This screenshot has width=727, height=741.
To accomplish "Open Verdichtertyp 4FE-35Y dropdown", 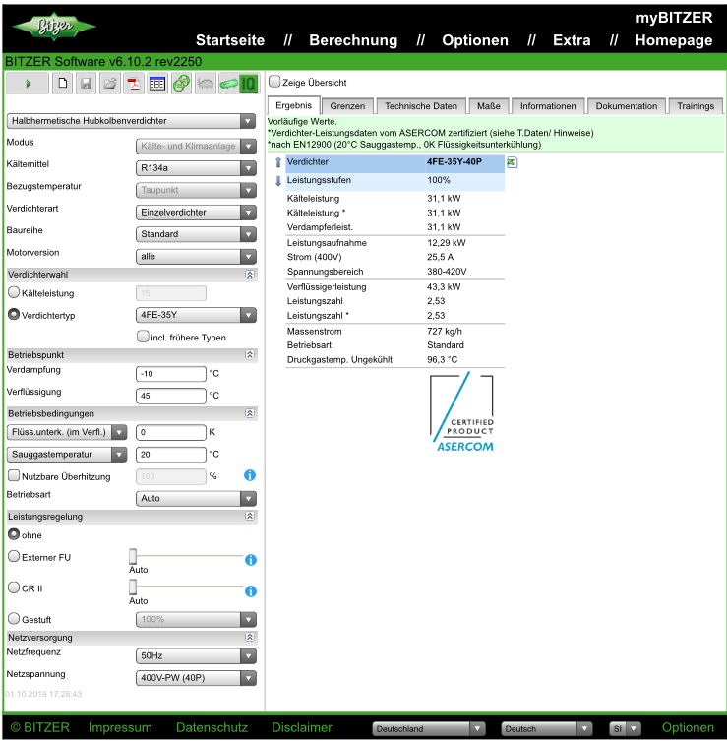I will pos(196,315).
